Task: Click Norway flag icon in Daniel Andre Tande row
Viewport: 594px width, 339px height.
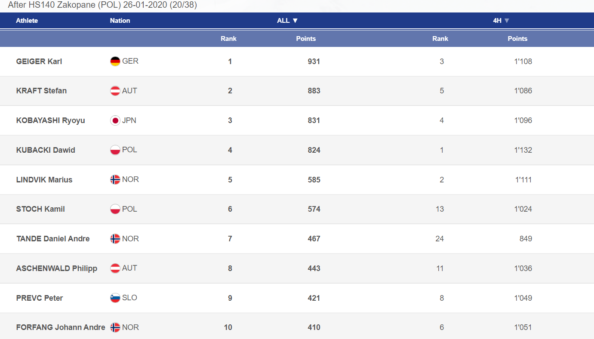Action: 115,239
